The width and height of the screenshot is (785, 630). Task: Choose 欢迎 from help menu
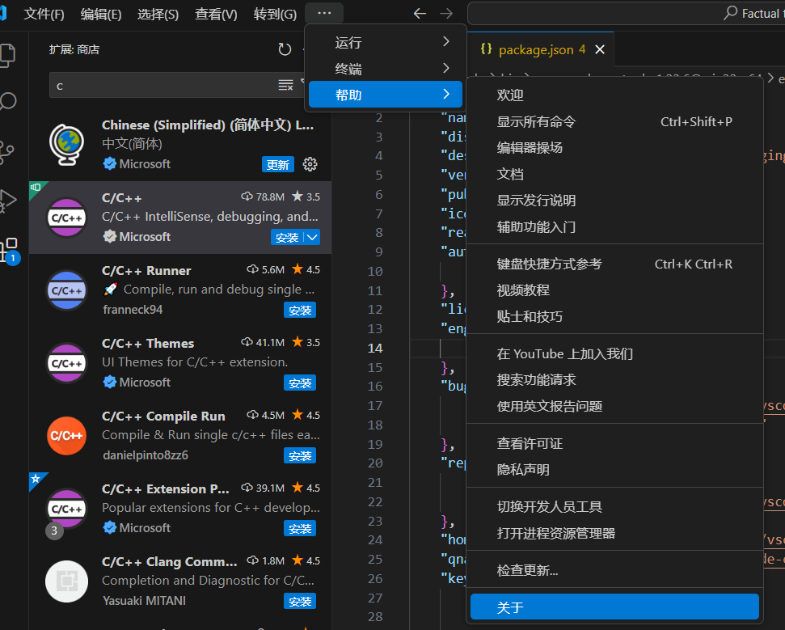click(x=614, y=95)
